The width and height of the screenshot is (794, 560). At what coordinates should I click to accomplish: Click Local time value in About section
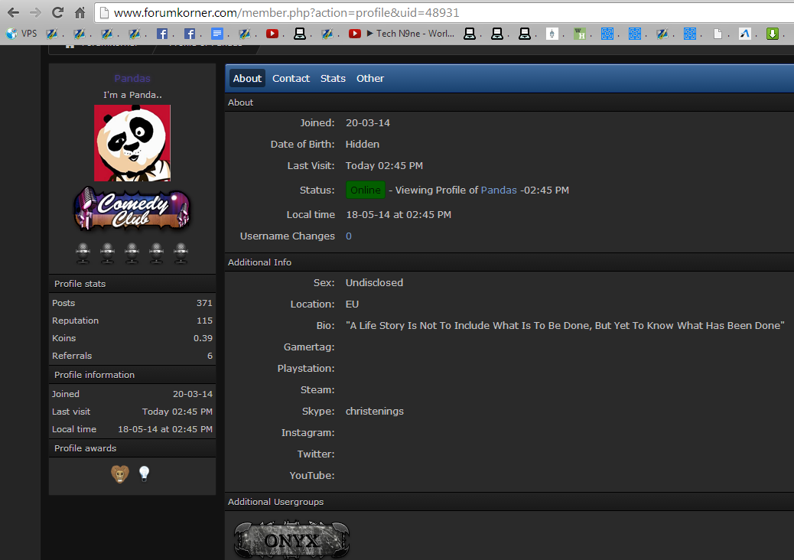[x=398, y=215]
